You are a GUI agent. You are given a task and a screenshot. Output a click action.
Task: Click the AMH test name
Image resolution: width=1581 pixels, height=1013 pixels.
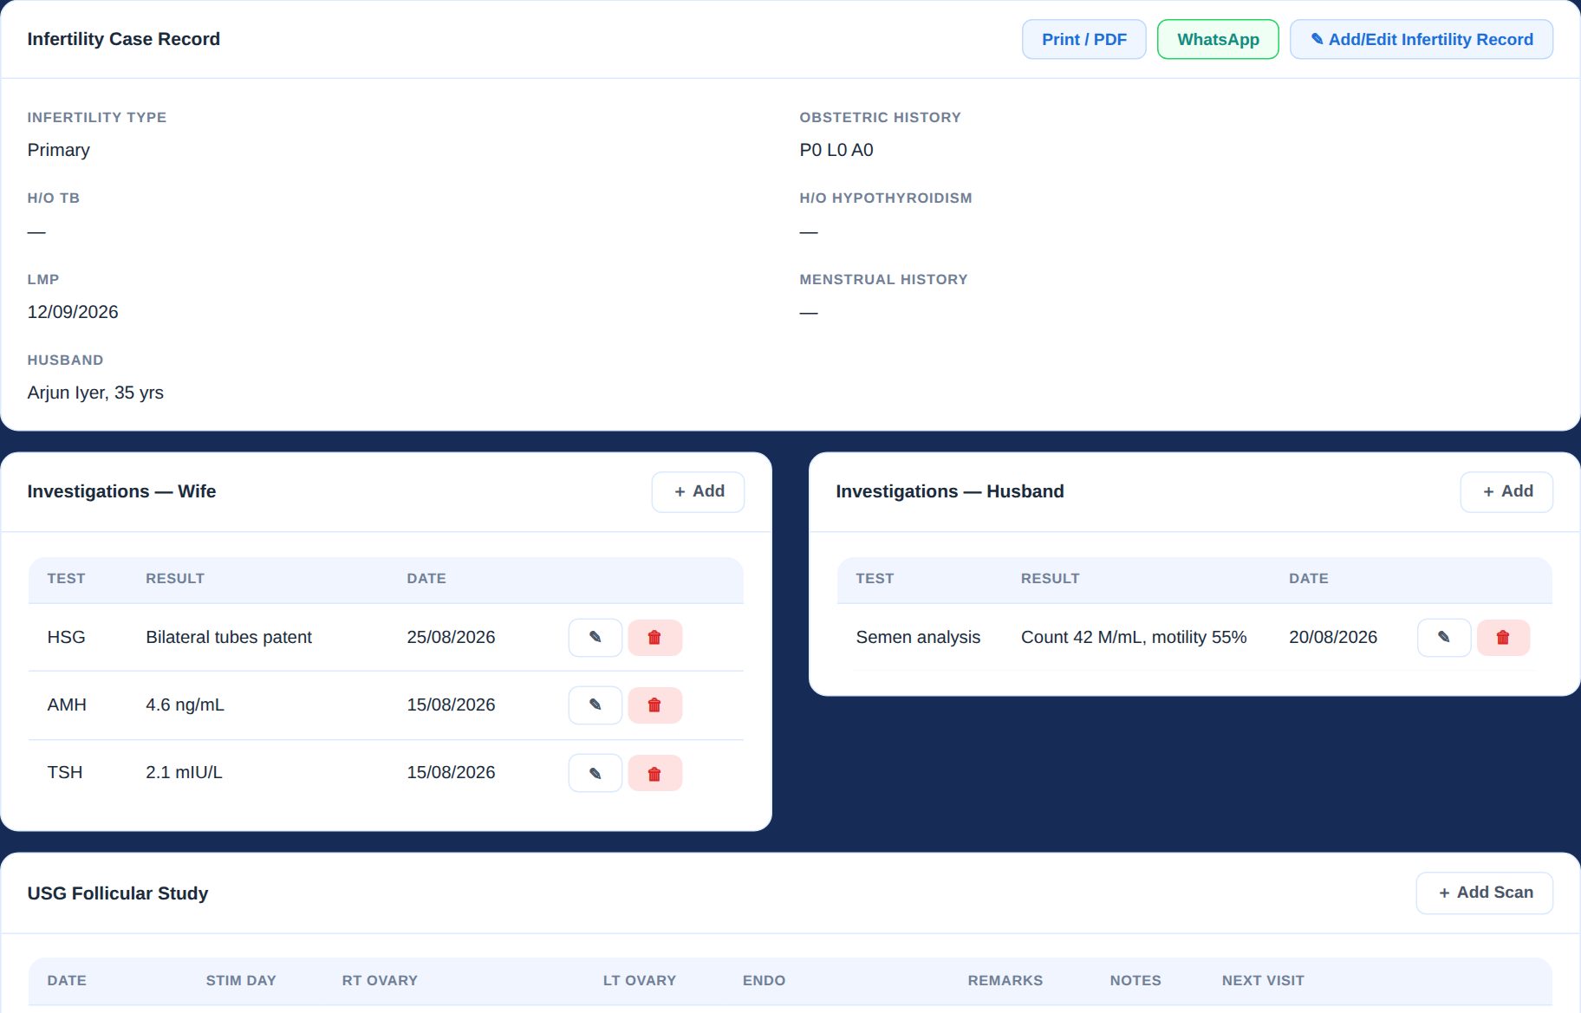[67, 705]
